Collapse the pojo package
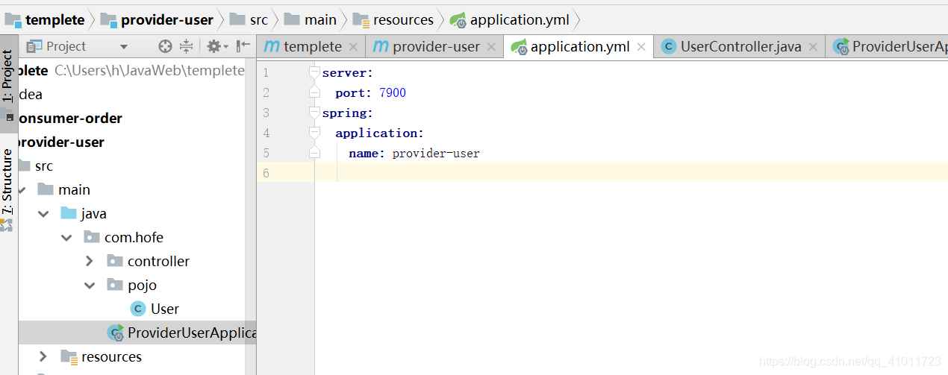 (x=90, y=286)
